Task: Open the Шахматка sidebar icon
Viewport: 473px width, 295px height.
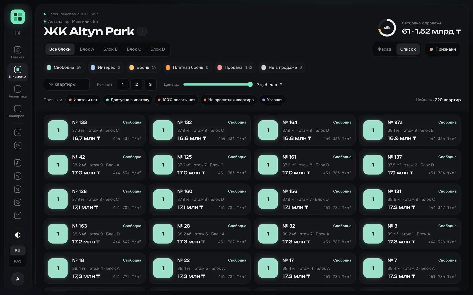Action: coord(18,69)
